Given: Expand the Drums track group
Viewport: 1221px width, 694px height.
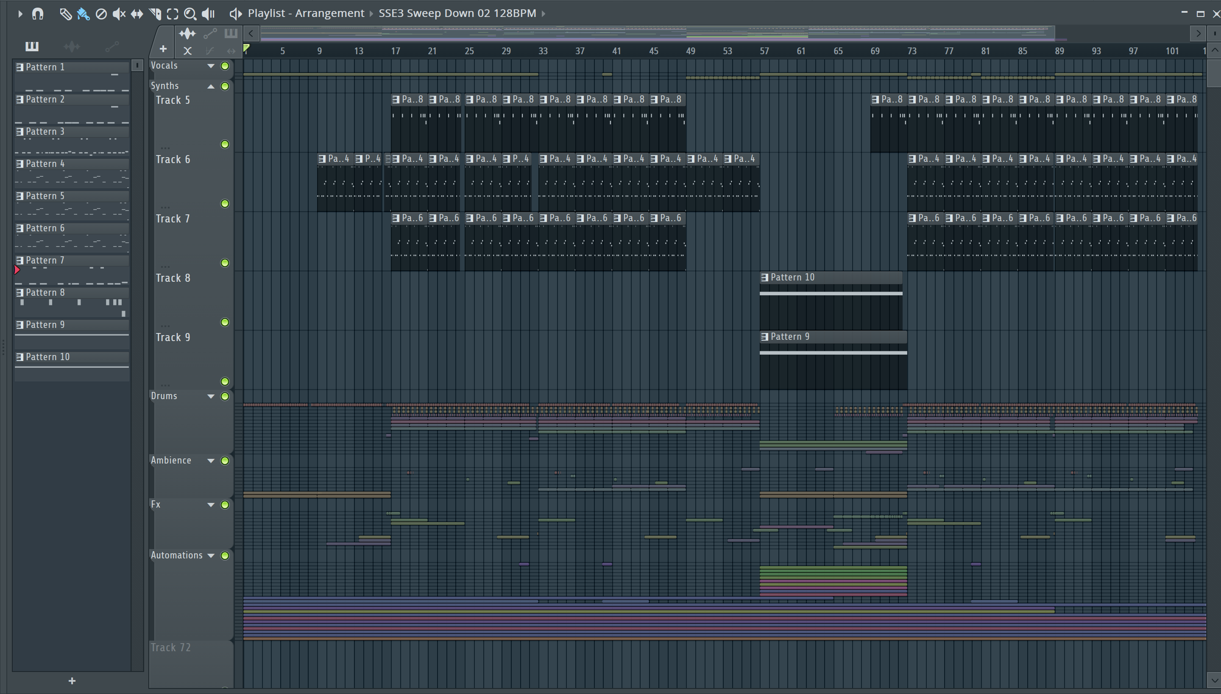Looking at the screenshot, I should (x=210, y=397).
